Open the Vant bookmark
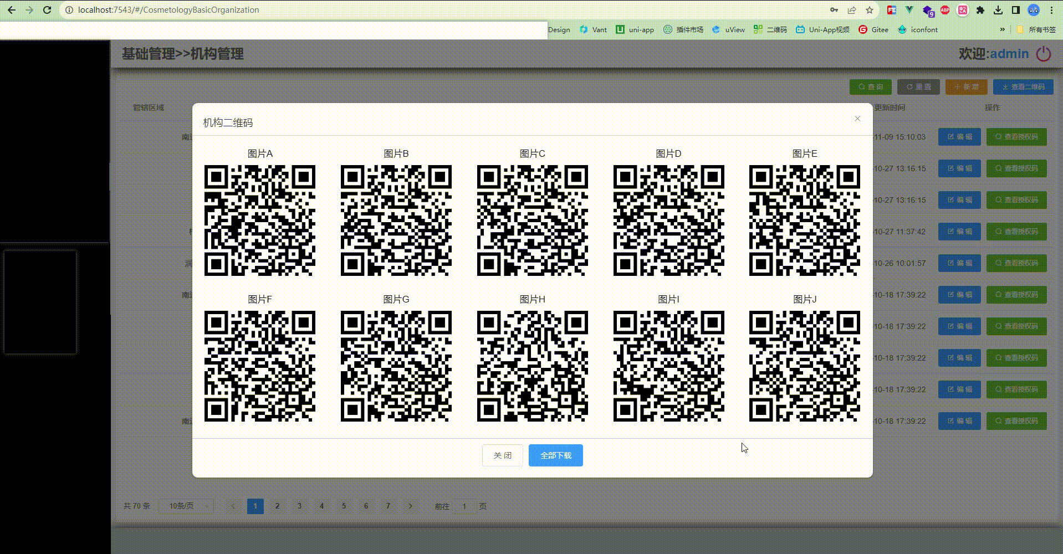1063x554 pixels. (x=593, y=29)
